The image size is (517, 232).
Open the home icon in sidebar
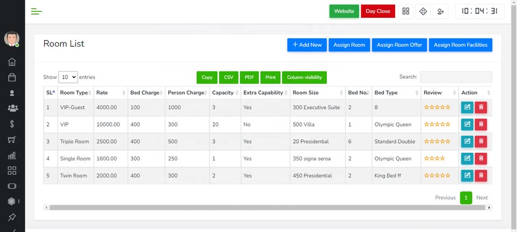(12, 62)
